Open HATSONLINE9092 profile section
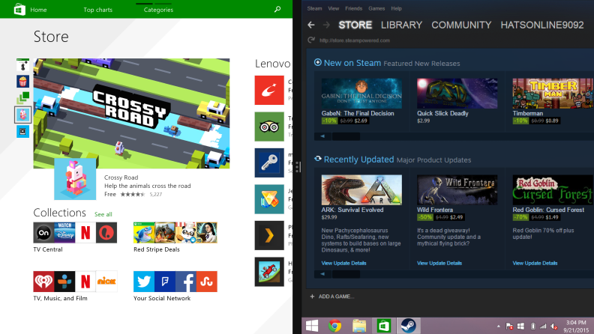 coord(542,25)
